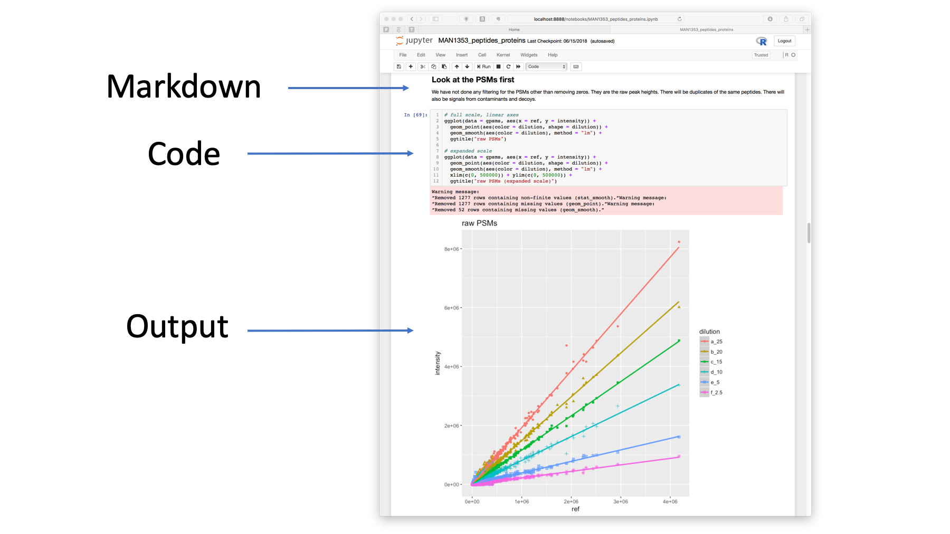Open the Kernel menu
The image size is (950, 534).
[503, 55]
